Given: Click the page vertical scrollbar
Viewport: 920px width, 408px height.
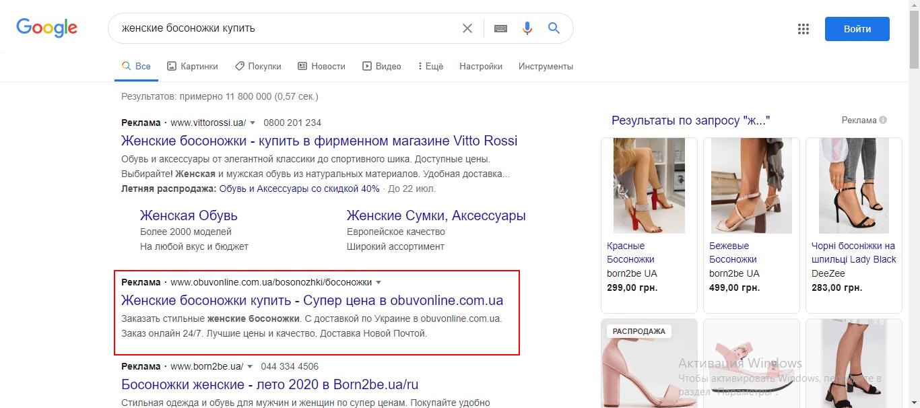Looking at the screenshot, I should point(914,204).
